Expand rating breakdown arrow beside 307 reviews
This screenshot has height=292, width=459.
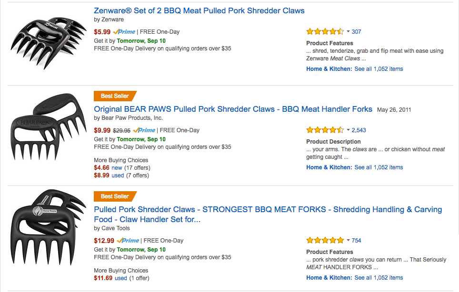(348, 31)
